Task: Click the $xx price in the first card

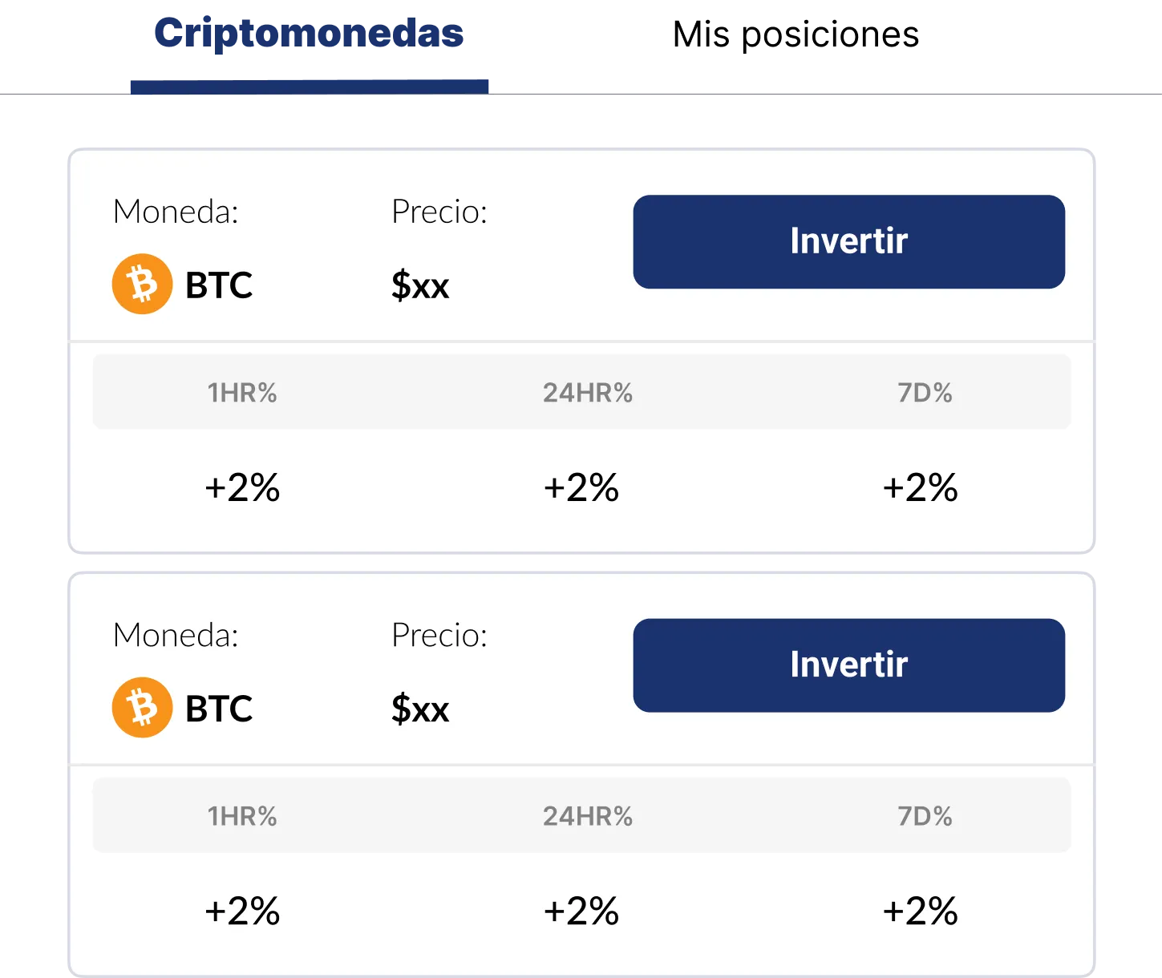Action: coord(420,285)
